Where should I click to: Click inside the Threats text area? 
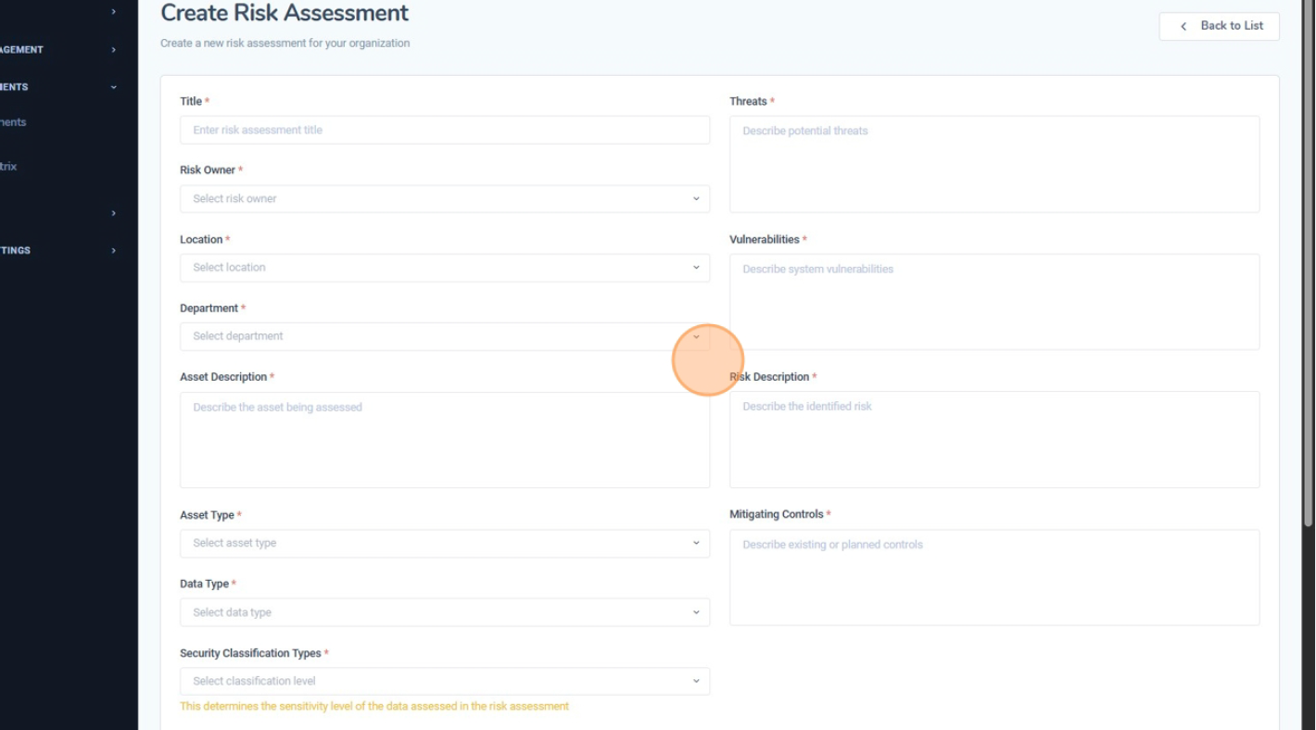[x=993, y=164]
